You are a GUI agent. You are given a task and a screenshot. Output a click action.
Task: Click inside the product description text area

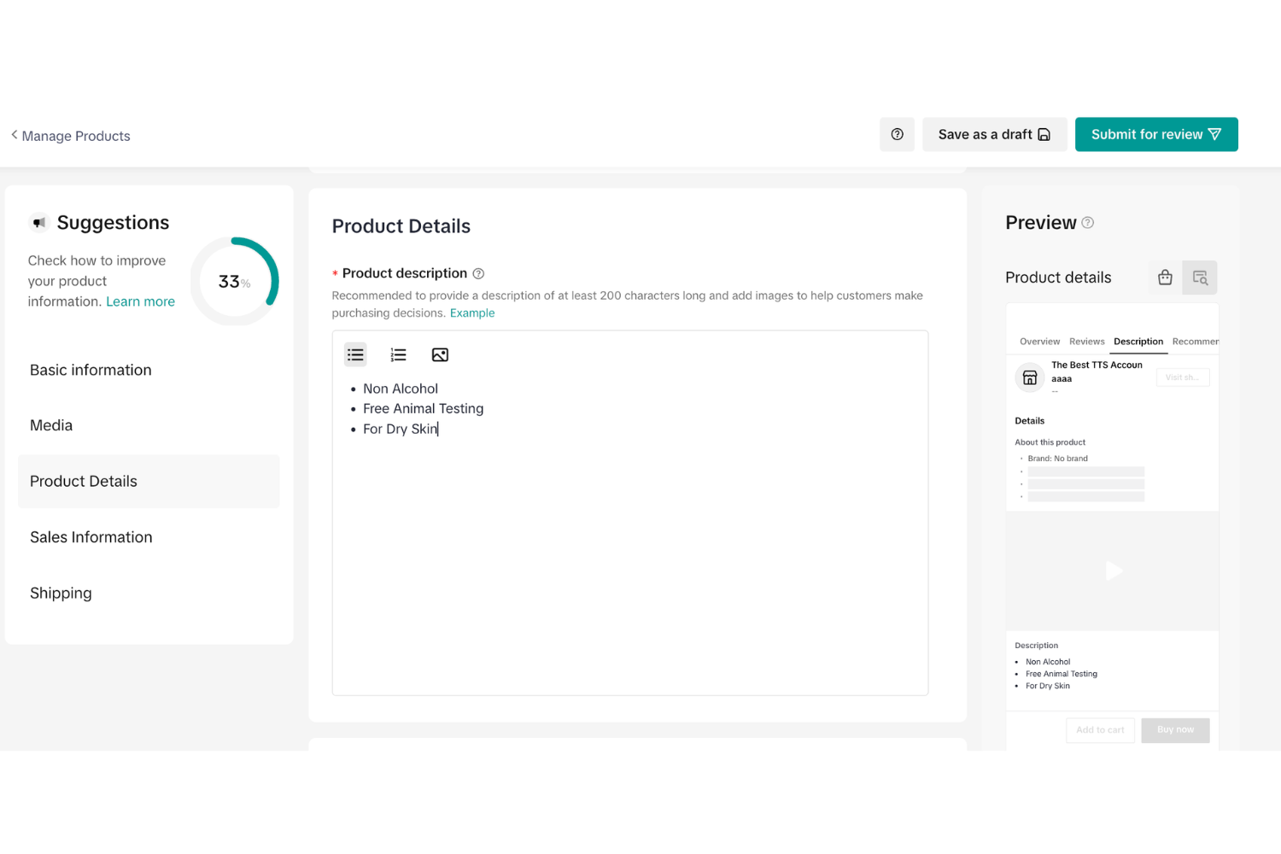(x=629, y=555)
